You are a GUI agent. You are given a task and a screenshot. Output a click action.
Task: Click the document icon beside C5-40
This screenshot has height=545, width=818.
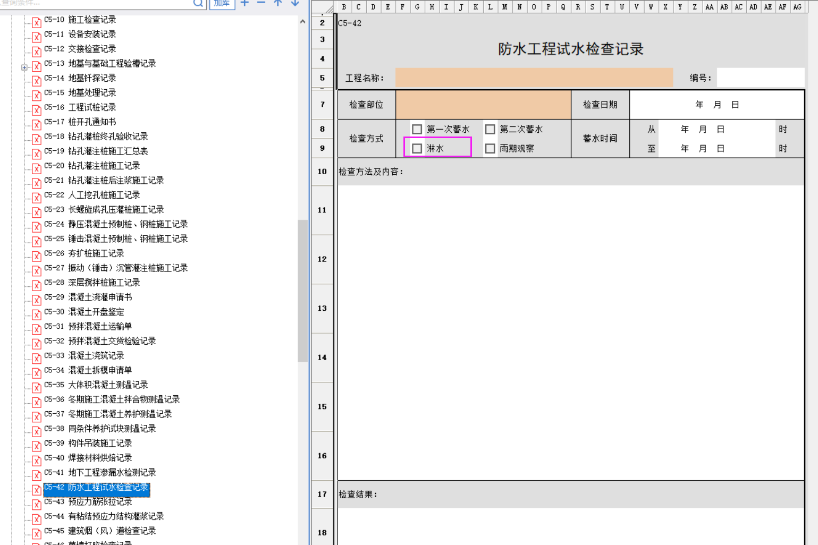37,461
